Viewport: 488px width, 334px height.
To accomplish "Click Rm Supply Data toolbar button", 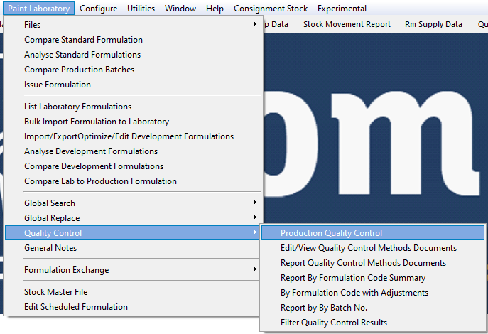I will pyautogui.click(x=433, y=24).
